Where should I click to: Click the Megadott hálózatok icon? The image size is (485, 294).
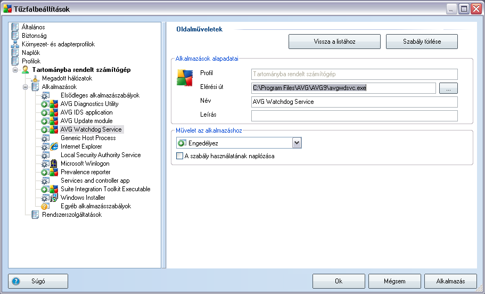(x=35, y=78)
